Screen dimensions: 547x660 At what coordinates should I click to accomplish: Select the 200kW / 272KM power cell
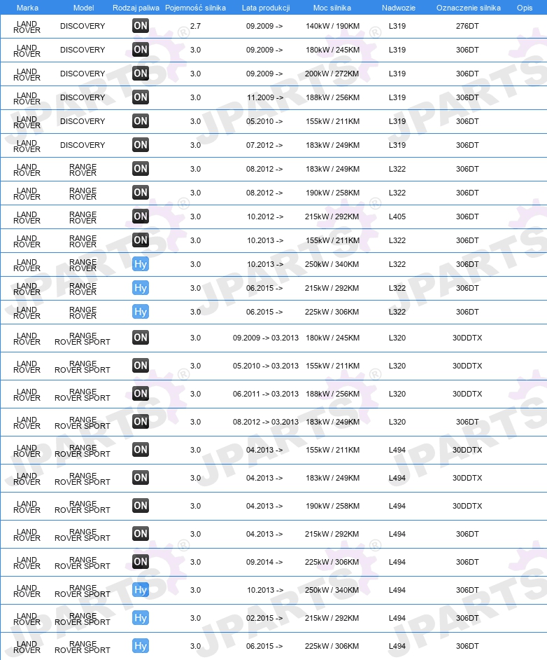point(332,74)
